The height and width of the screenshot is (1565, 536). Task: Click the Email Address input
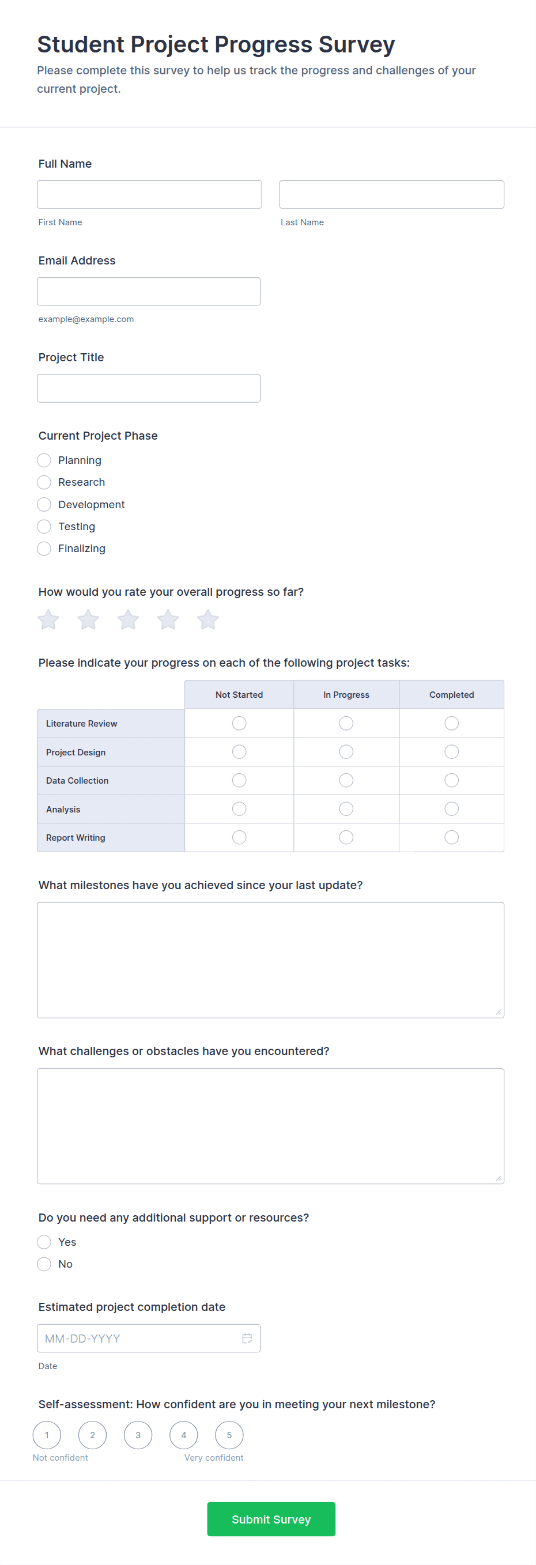click(x=149, y=292)
